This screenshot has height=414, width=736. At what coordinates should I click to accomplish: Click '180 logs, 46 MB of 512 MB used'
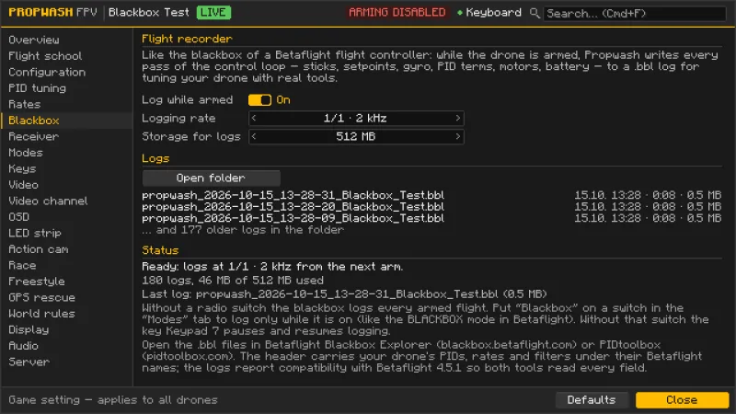click(233, 281)
